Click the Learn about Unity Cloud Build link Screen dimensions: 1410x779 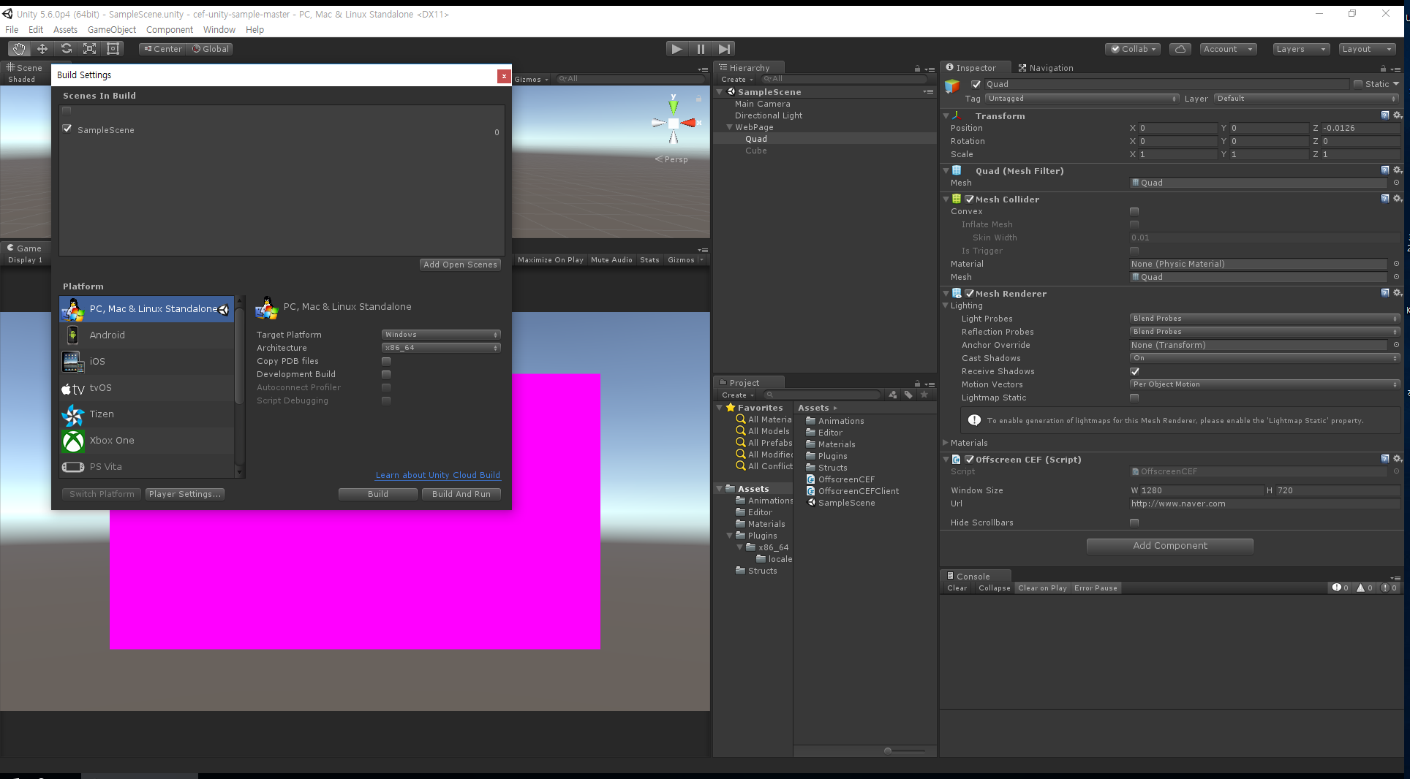[x=437, y=475]
